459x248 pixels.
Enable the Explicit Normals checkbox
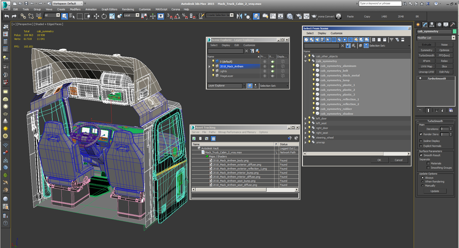tap(421, 146)
